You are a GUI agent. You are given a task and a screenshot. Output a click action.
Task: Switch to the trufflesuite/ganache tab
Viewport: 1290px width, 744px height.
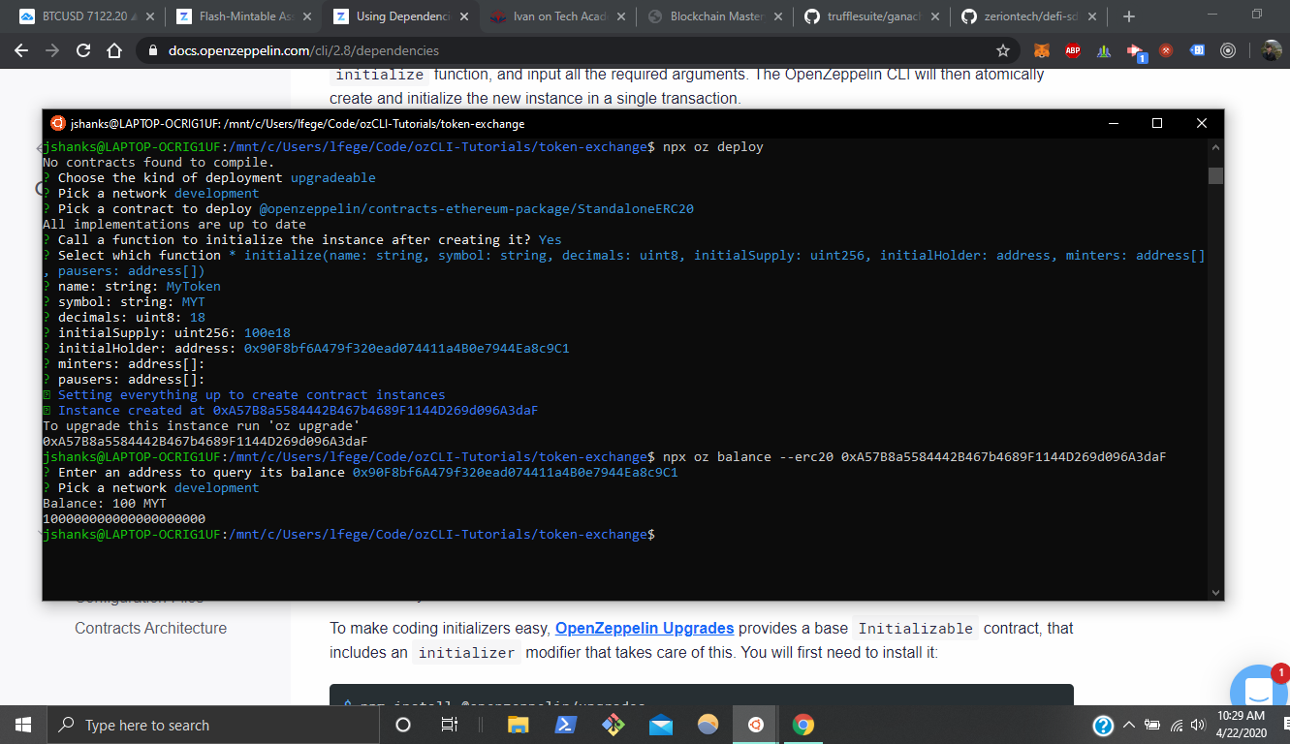[873, 16]
